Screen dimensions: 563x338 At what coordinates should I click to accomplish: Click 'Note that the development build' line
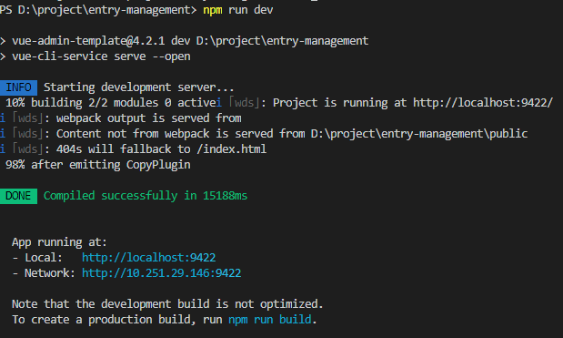167,304
